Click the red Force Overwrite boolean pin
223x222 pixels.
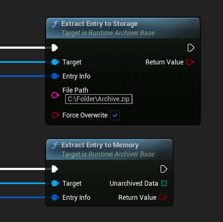[x=55, y=115]
